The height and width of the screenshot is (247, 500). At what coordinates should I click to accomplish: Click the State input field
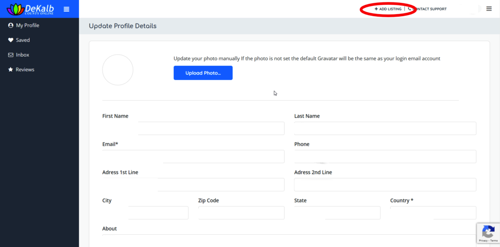337,213
